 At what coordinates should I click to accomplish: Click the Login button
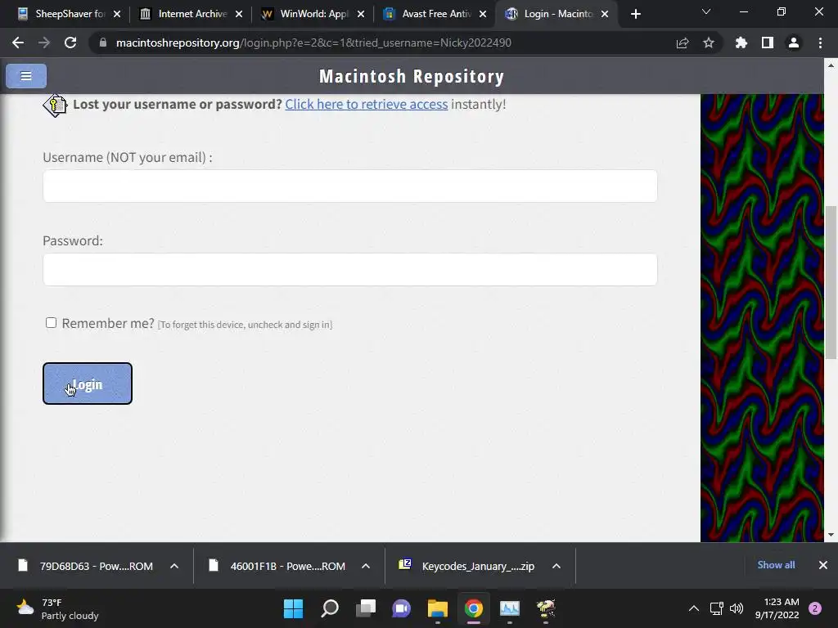click(x=87, y=384)
